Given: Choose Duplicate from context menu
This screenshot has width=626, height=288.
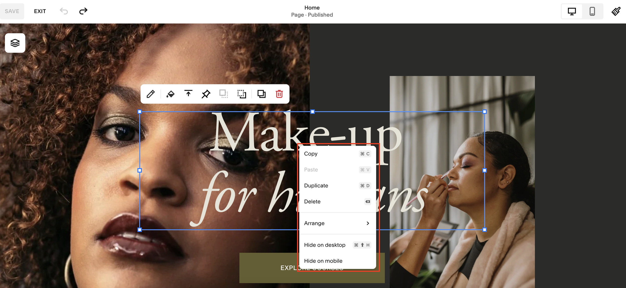Looking at the screenshot, I should point(316,186).
